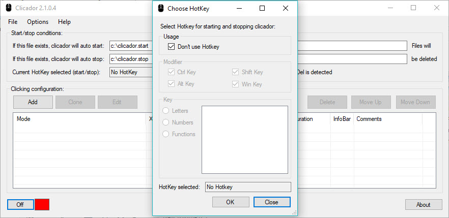The height and width of the screenshot is (218, 449).
Task: Click the Delete button
Action: 327,102
